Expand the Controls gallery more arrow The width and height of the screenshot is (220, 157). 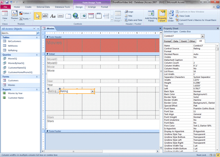[112, 20]
